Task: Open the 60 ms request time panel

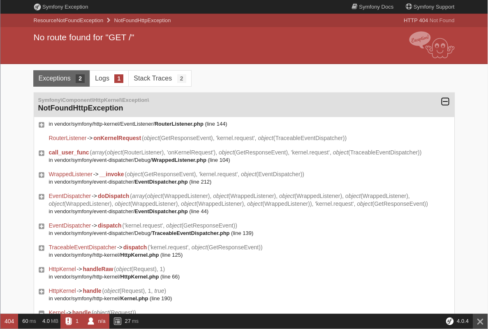Action: (29, 321)
